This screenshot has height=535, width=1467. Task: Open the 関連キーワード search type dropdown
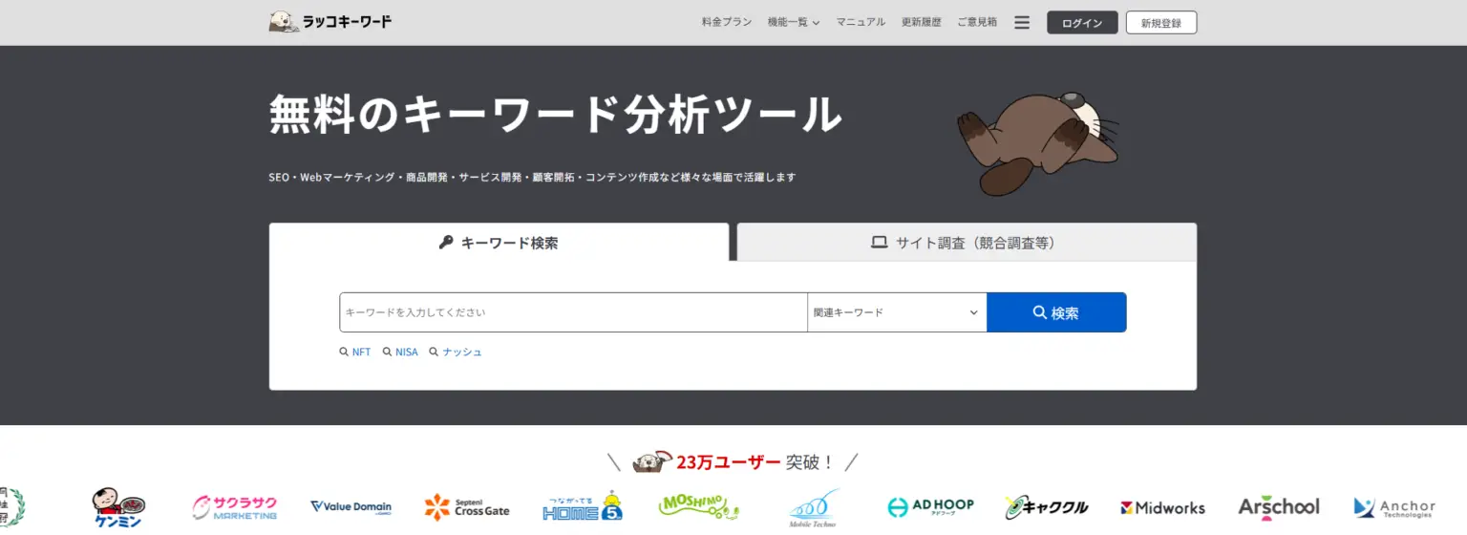896,312
